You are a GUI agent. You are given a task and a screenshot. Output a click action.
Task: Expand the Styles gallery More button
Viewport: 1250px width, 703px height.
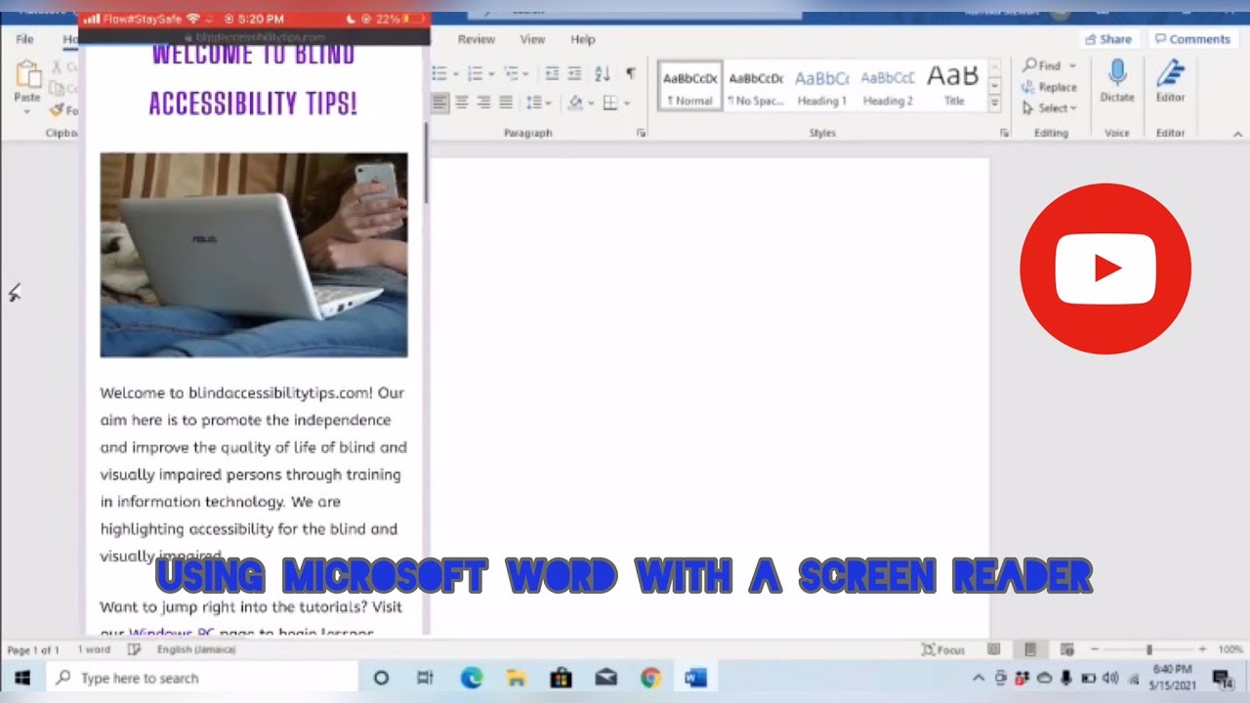pyautogui.click(x=994, y=103)
